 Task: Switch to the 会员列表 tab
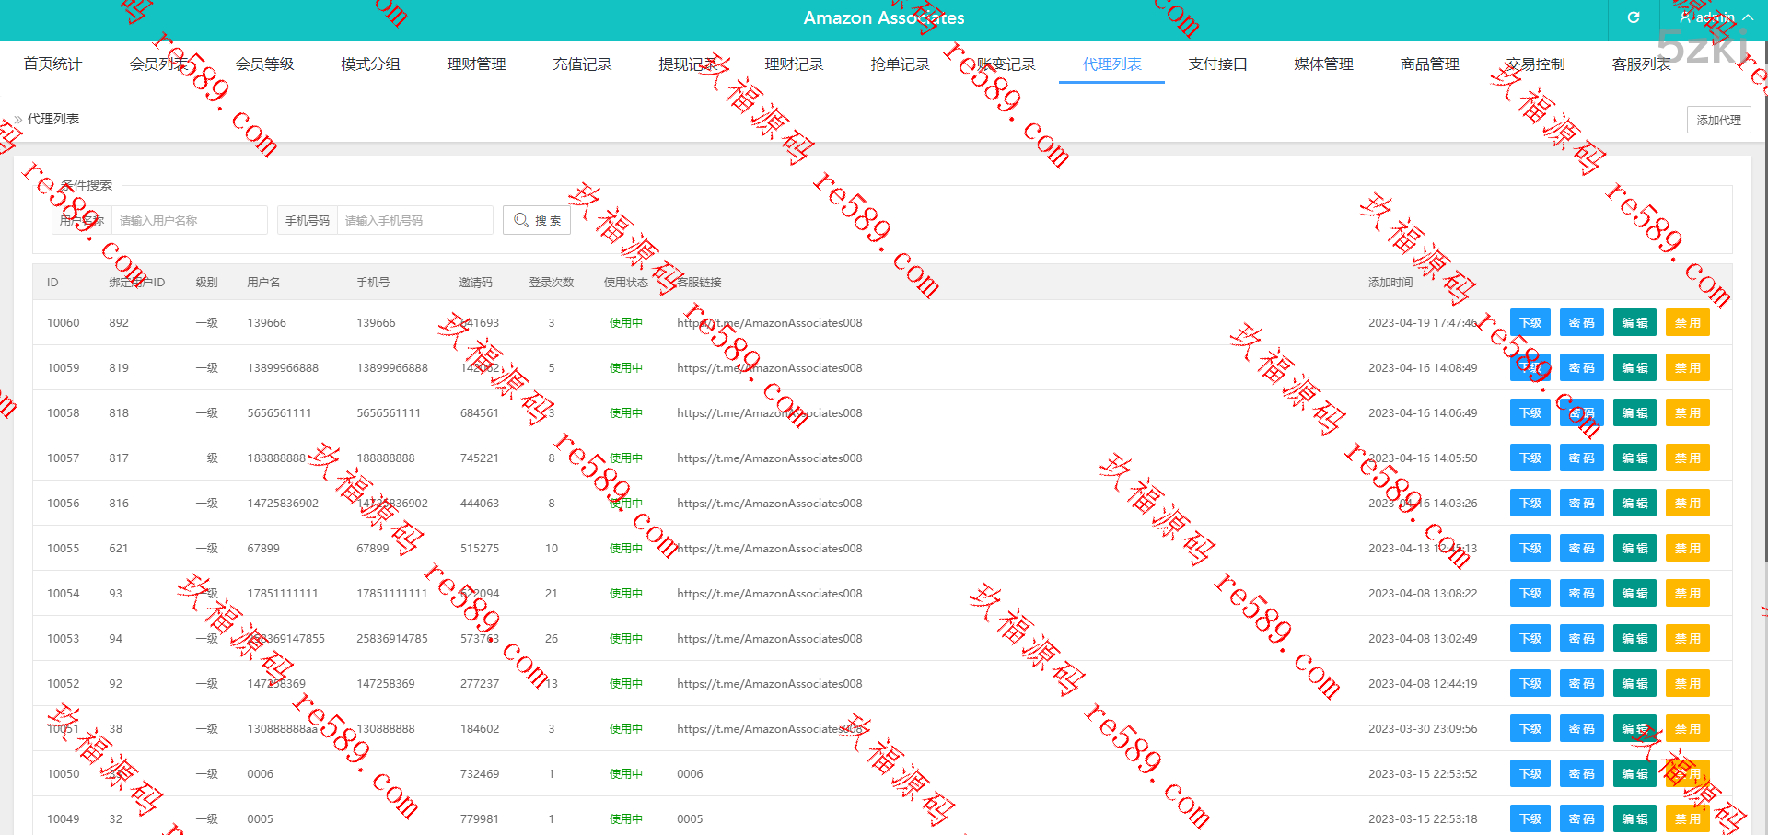pos(158,64)
